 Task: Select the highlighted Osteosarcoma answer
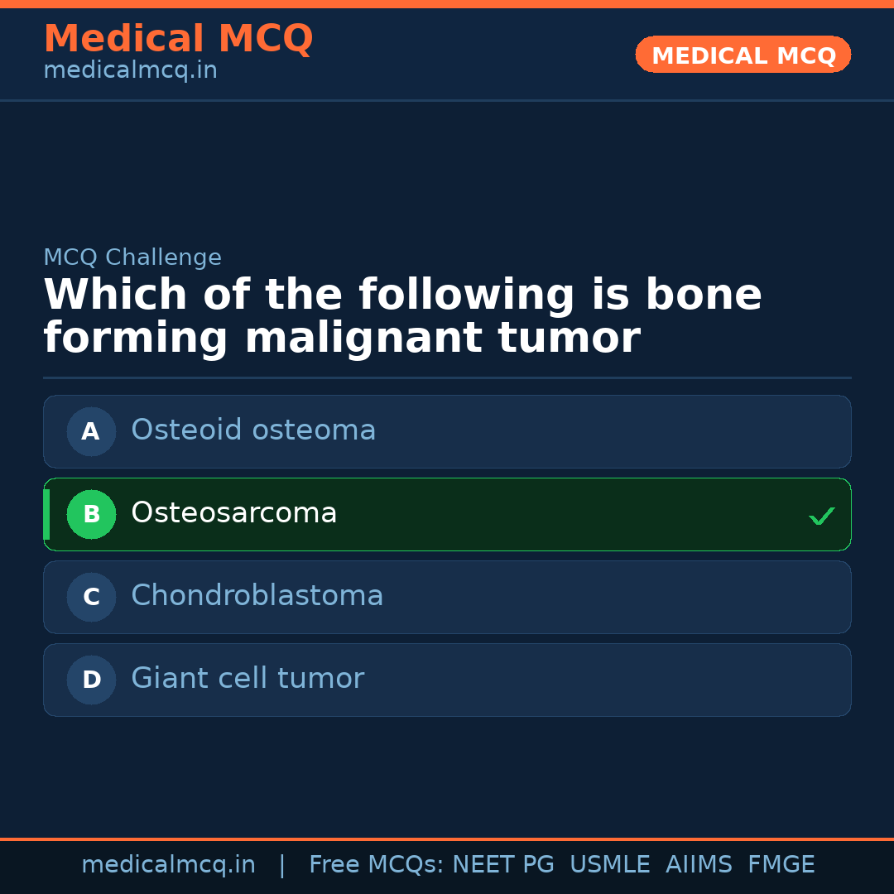447,514
